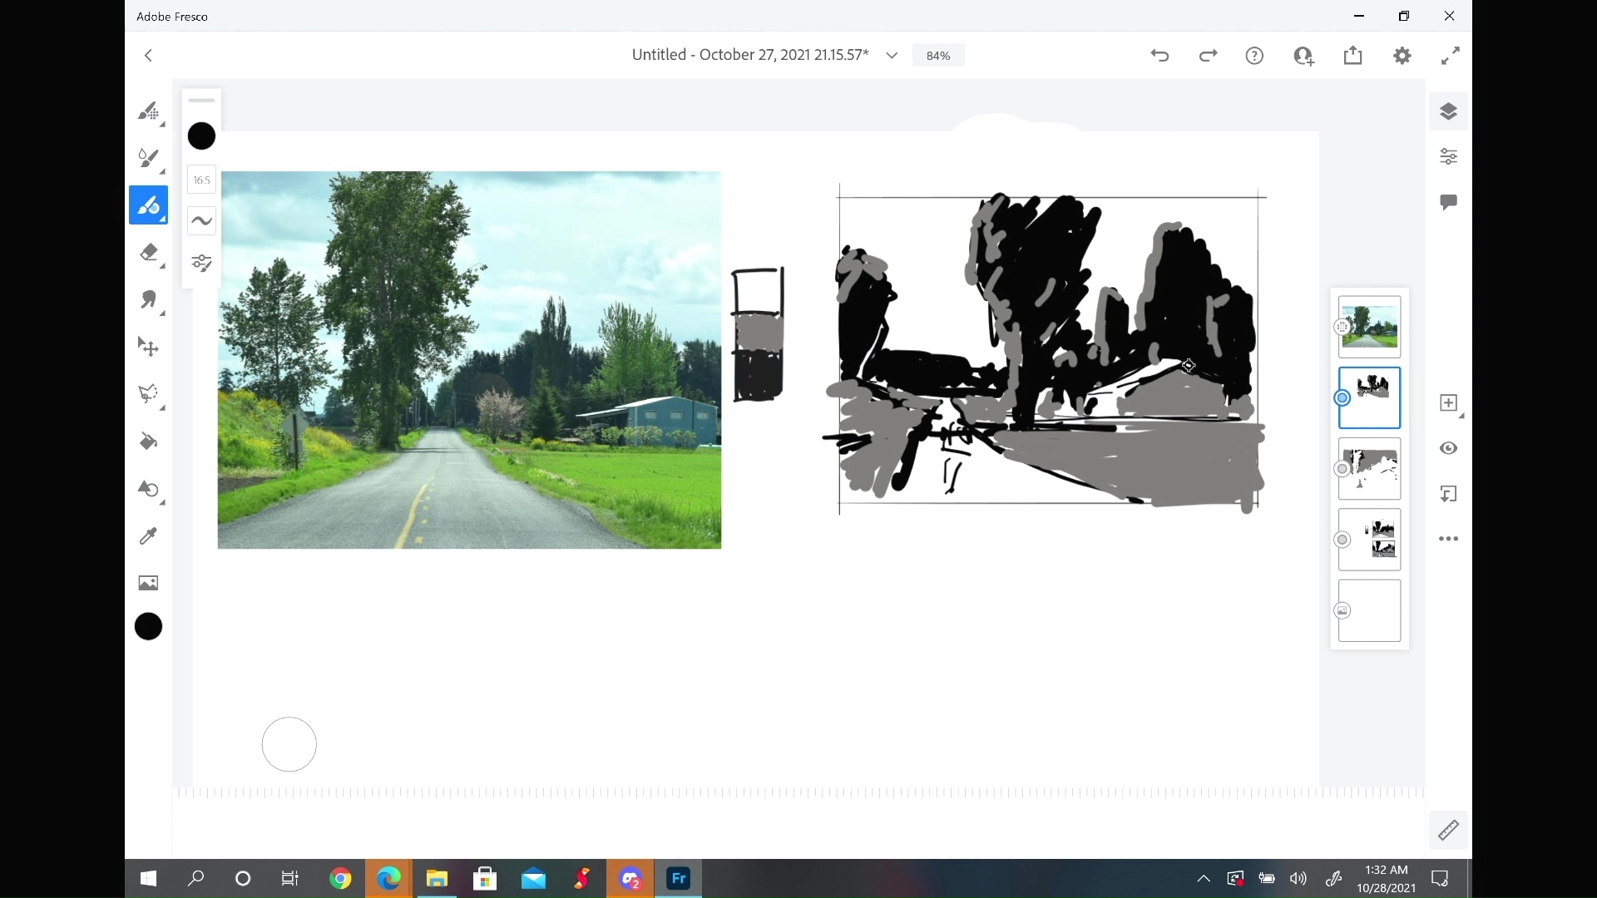Select the Smudge tool
Image resolution: width=1597 pixels, height=898 pixels.
click(x=148, y=299)
